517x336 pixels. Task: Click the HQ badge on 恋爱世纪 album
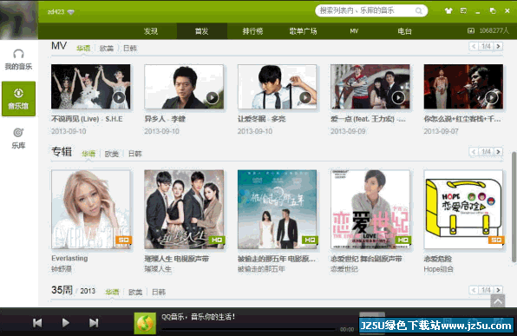403,240
